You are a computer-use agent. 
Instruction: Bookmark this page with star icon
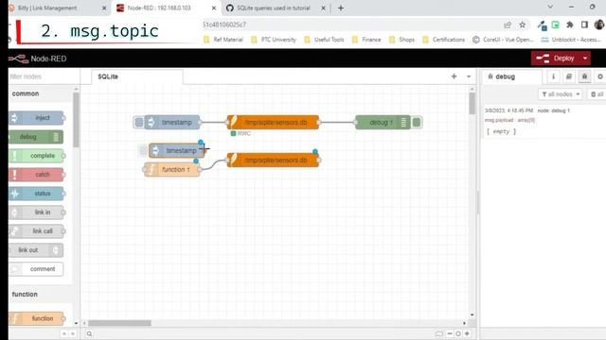point(522,25)
